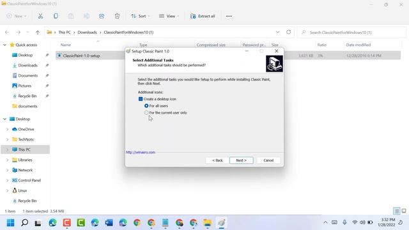Sort by Date modified column header
Viewport: 409px width, 230px height.
(358, 45)
